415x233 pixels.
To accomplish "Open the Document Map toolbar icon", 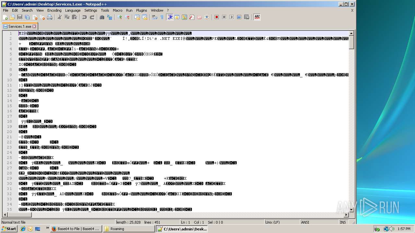I will click(184, 17).
